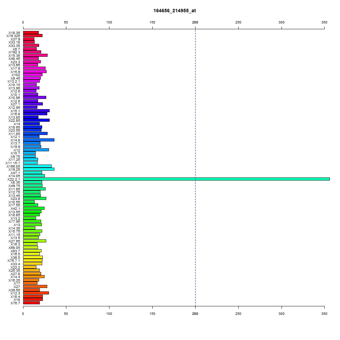This screenshot has height=340, width=340.
Task: Select the X10.55 label
Action: (14, 202)
